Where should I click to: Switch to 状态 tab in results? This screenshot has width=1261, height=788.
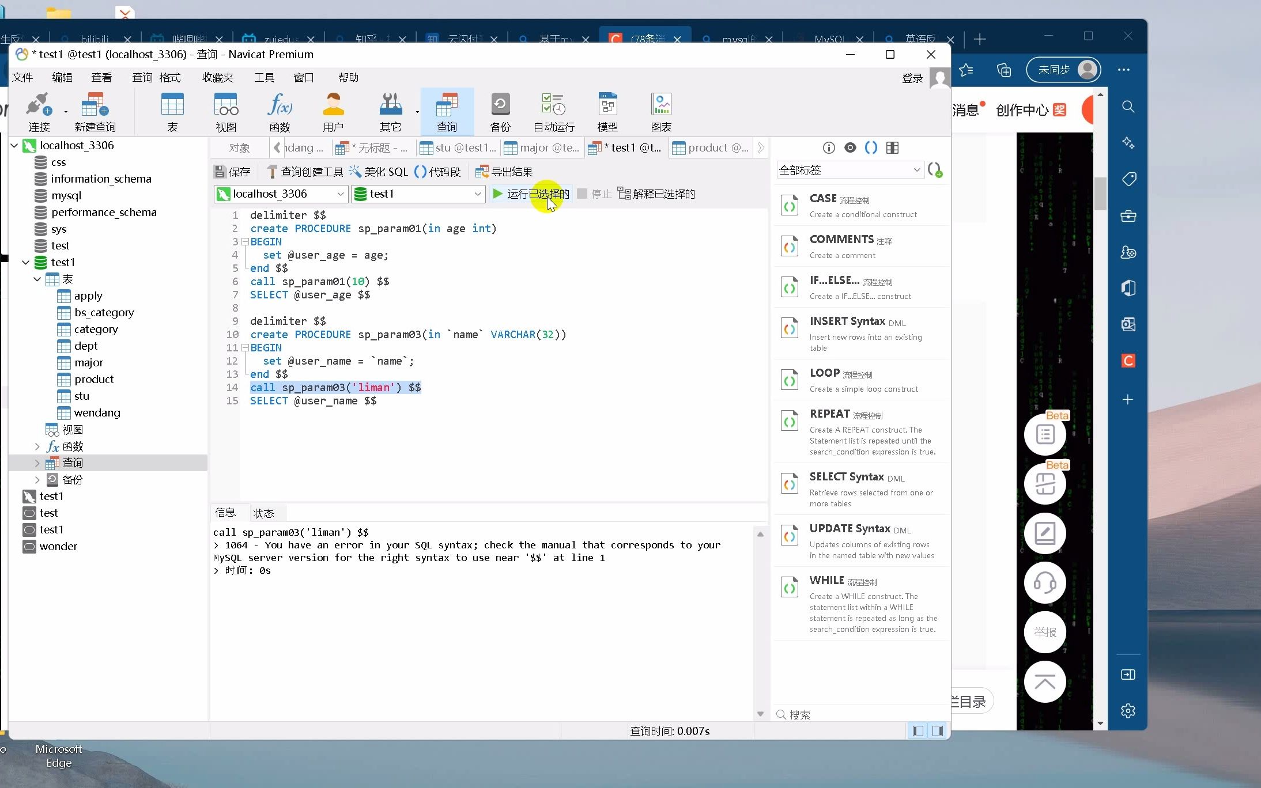[264, 512]
